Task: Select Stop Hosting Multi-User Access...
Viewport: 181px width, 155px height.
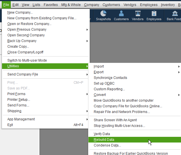Action: [135, 126]
